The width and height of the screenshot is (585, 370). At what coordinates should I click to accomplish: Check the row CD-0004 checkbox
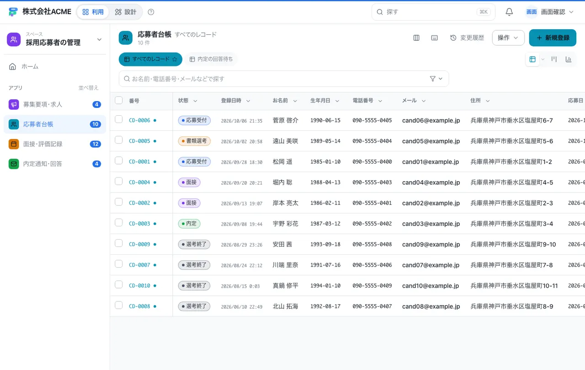[x=119, y=181]
